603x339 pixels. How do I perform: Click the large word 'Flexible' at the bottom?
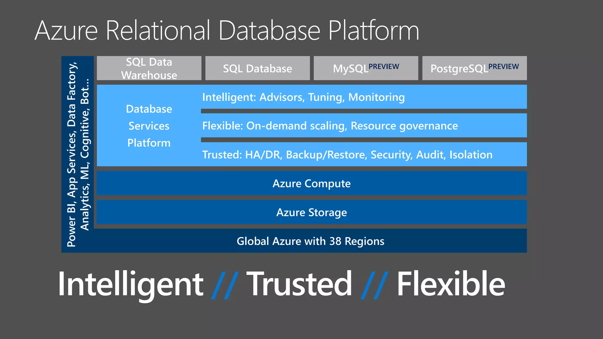(451, 283)
